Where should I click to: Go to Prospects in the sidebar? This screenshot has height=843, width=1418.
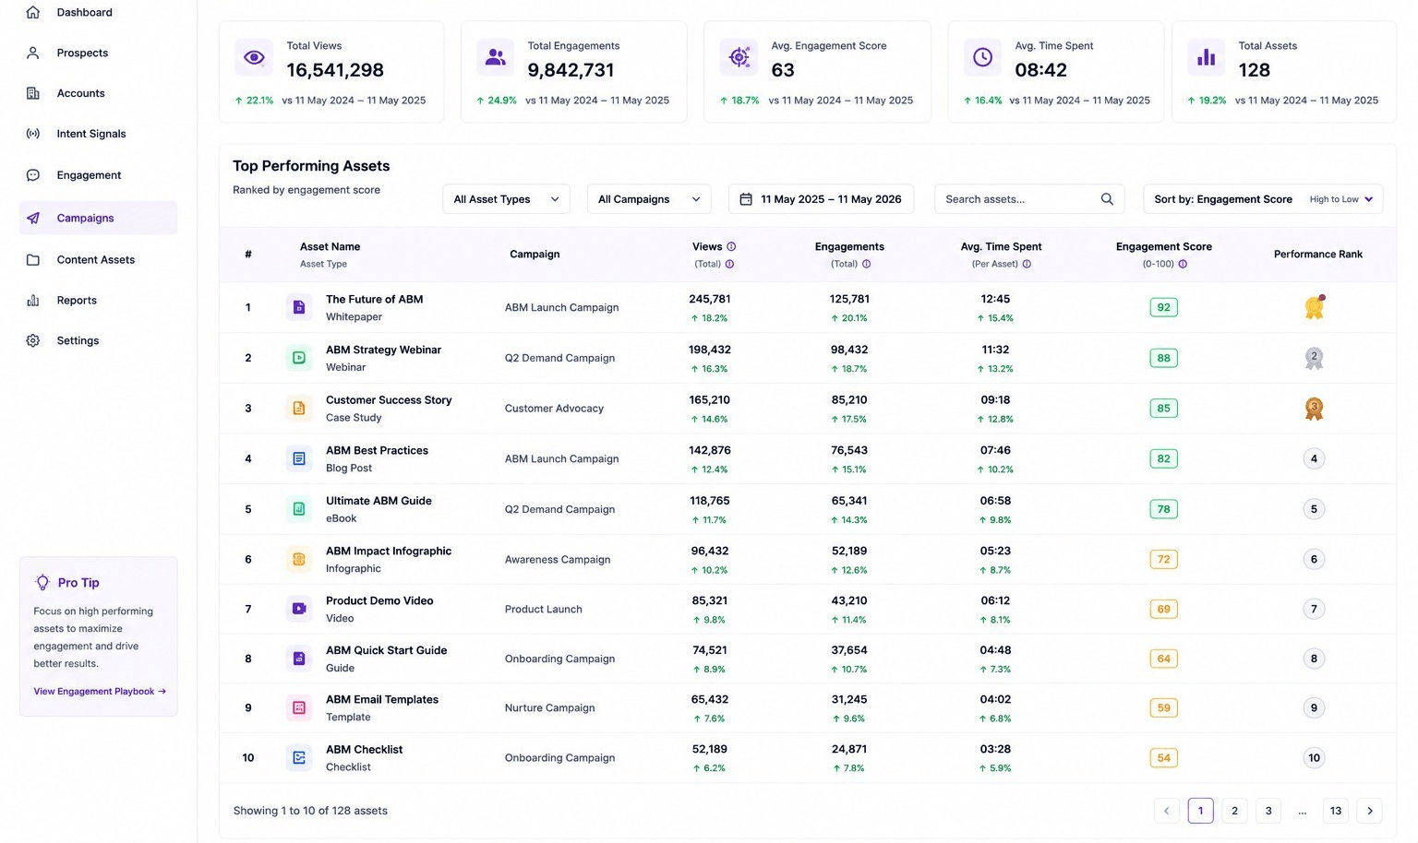(98, 53)
